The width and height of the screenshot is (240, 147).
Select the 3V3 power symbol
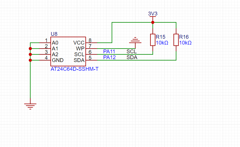[x=153, y=14]
